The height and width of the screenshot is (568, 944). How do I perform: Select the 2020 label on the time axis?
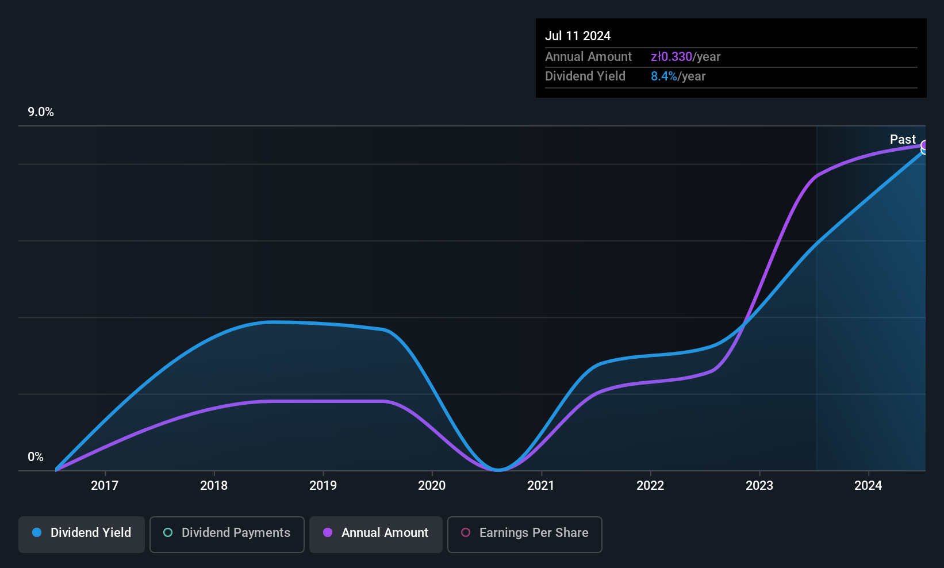(x=432, y=485)
